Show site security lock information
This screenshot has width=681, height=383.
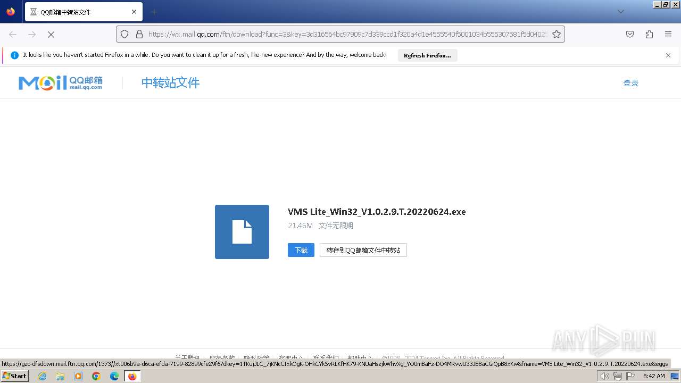(139, 34)
